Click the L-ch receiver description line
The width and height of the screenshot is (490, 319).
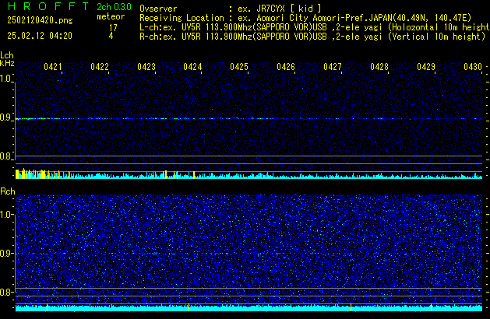pyautogui.click(x=315, y=27)
